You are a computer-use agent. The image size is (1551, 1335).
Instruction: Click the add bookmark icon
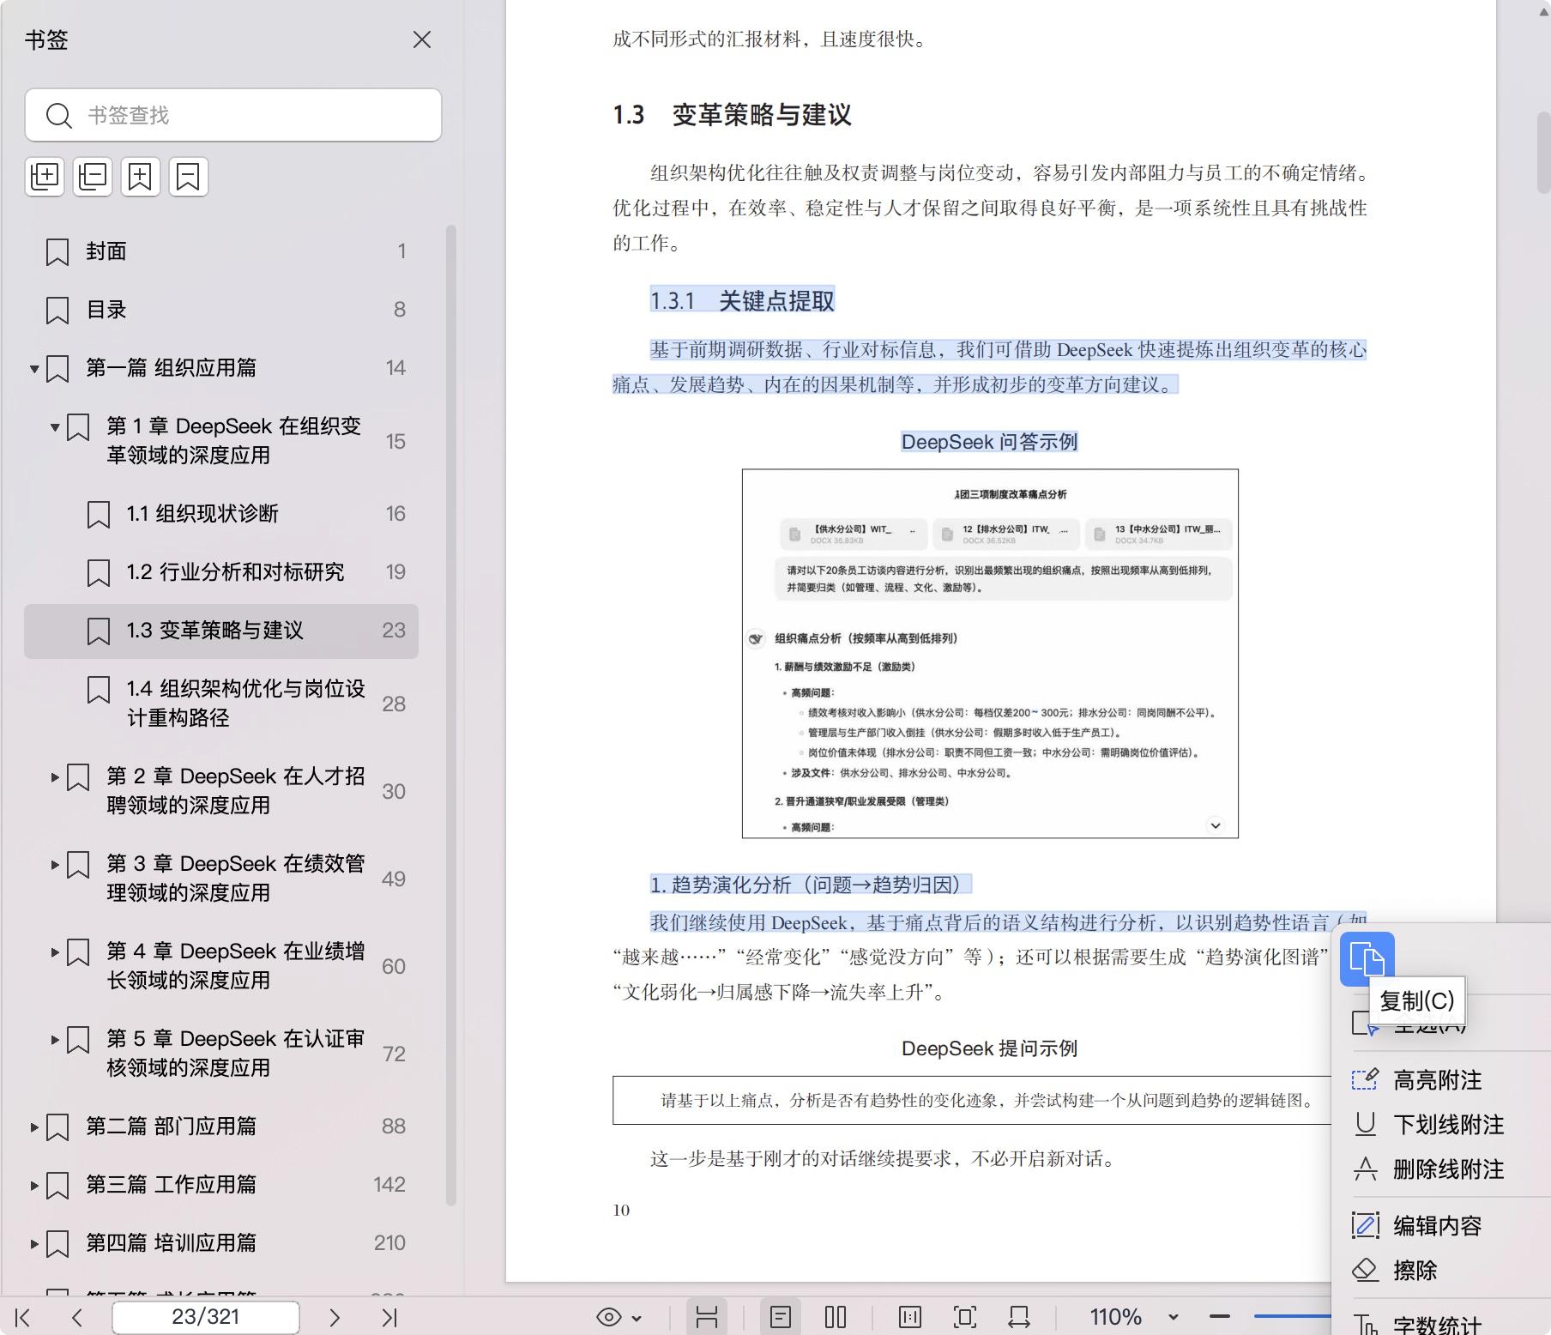(141, 177)
